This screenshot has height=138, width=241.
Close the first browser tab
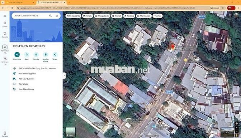[x=33, y=3]
